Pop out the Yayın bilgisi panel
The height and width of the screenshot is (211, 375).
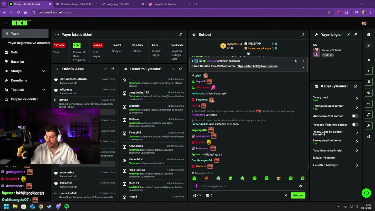[355, 35]
